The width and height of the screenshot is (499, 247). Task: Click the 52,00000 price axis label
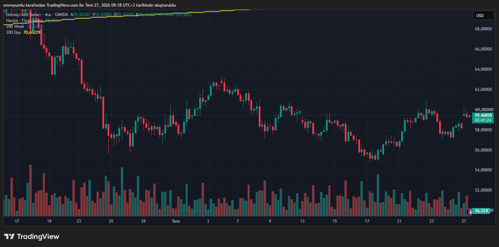pos(483,190)
